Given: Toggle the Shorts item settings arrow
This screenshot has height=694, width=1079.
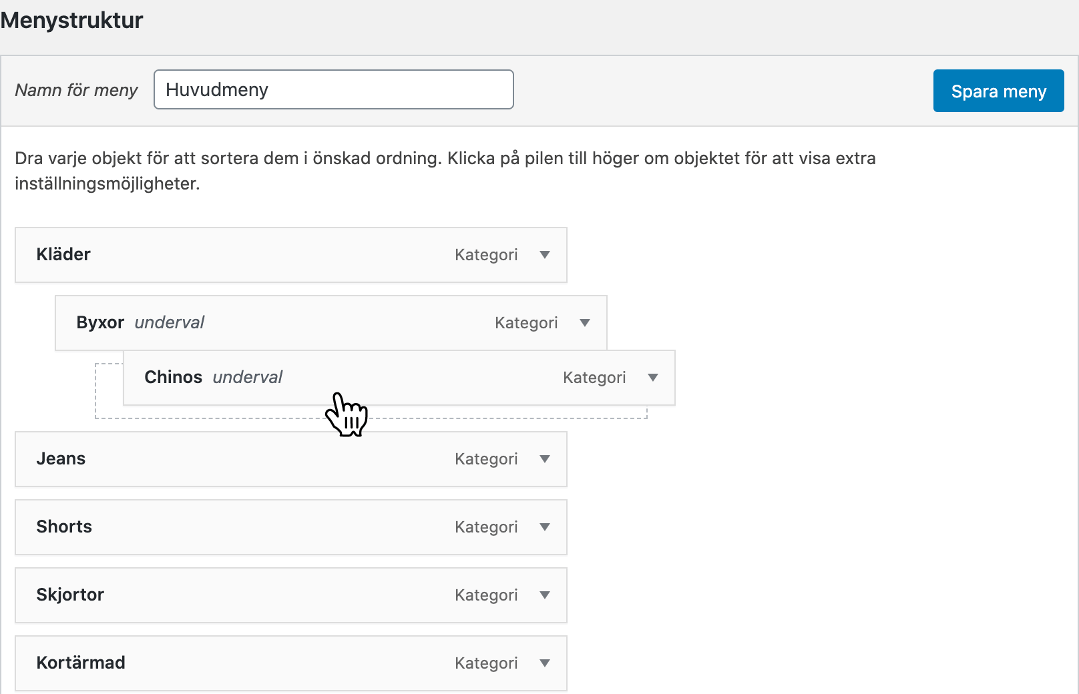Looking at the screenshot, I should click(545, 527).
